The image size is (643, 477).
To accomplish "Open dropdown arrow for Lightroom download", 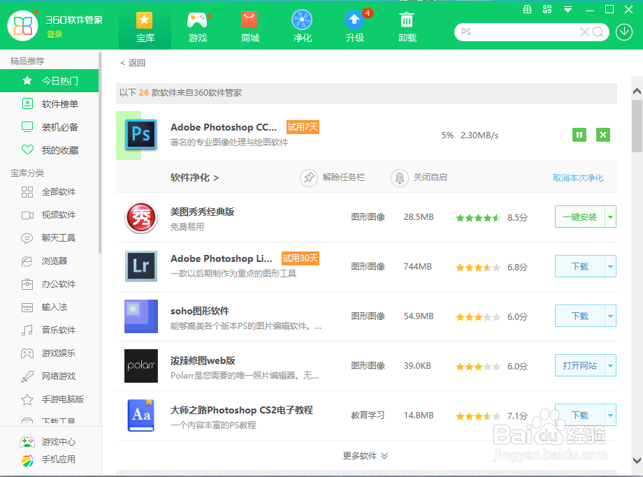I will click(x=611, y=266).
